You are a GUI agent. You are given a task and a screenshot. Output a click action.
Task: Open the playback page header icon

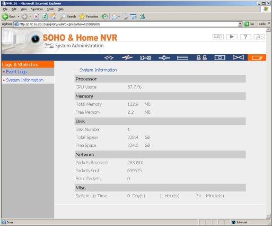[232, 37]
